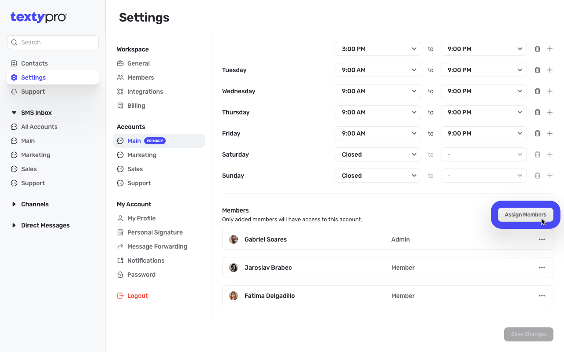The width and height of the screenshot is (564, 352).
Task: Click the Notifications bell icon in My Account
Action: pos(120,260)
